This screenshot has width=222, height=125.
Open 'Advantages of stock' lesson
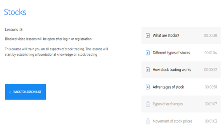pos(168,87)
